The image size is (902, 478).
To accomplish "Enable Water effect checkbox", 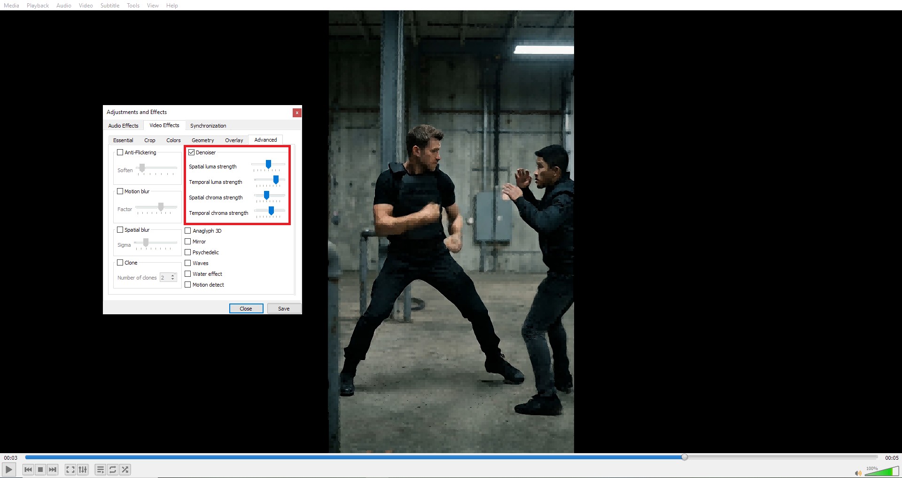I will [188, 274].
